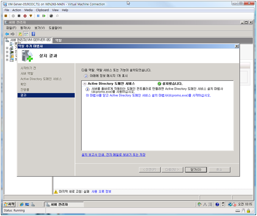Click the blue Help question mark toolbar icon

(x=34, y=34)
